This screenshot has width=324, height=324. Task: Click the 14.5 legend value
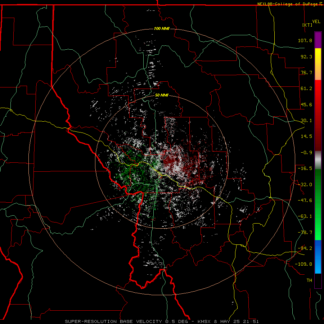point(306,136)
